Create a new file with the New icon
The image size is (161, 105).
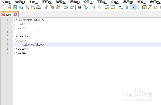3,7
